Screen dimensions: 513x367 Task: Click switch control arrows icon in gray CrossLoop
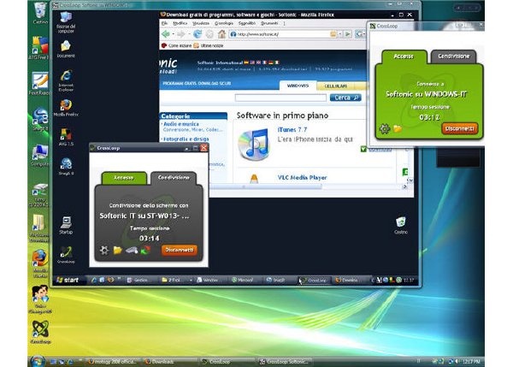145,250
